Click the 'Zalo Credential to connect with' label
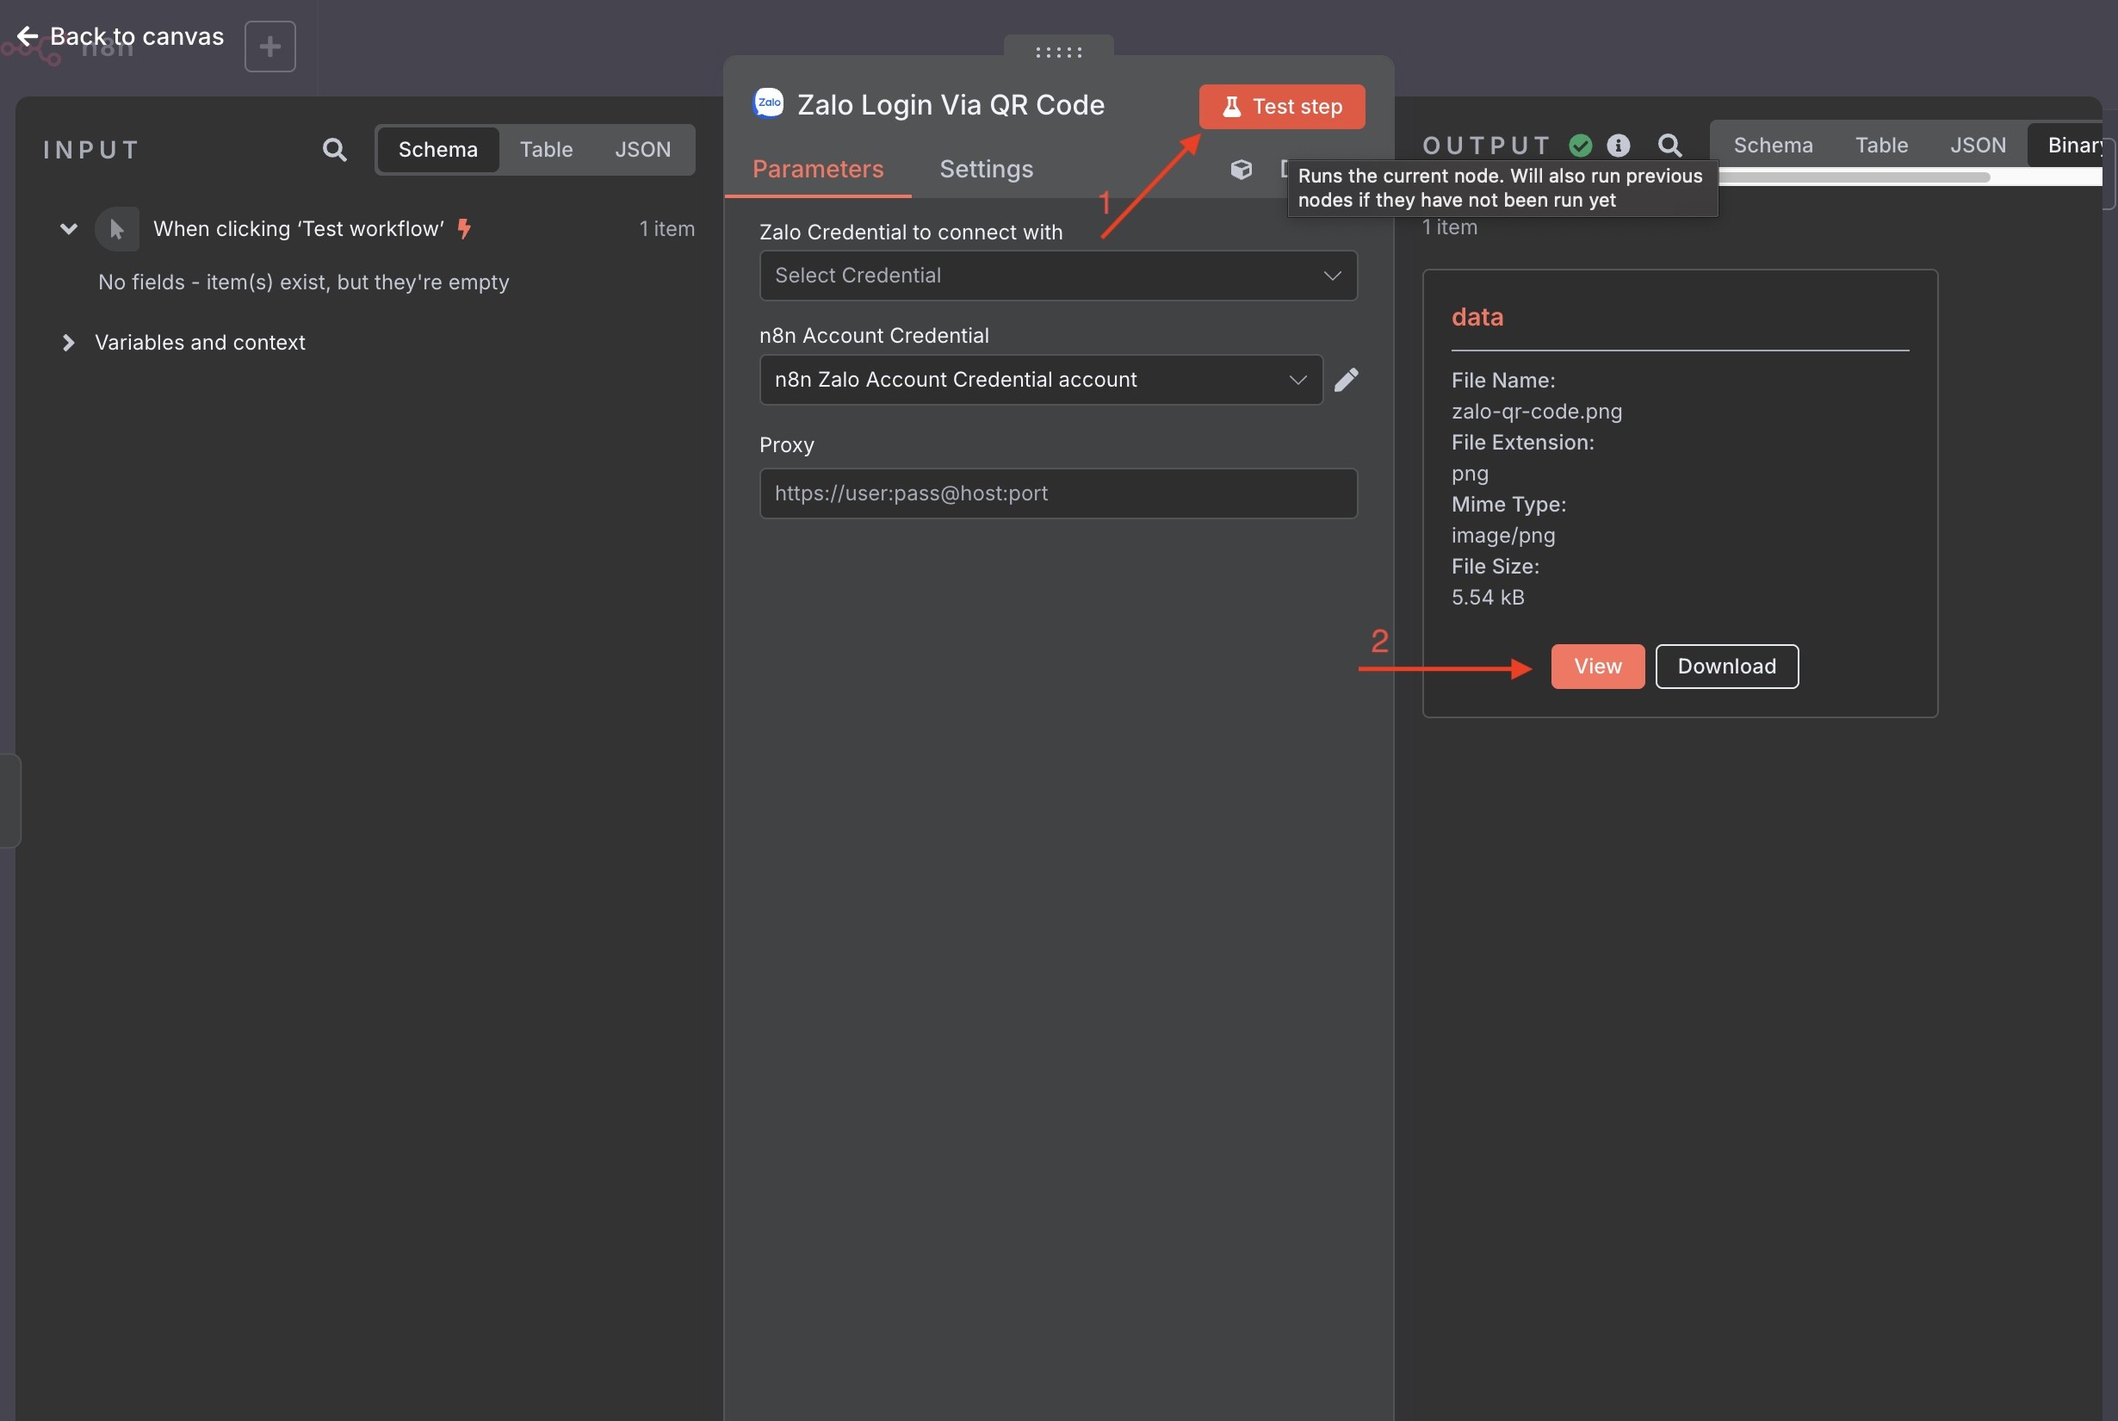2118x1421 pixels. (911, 233)
